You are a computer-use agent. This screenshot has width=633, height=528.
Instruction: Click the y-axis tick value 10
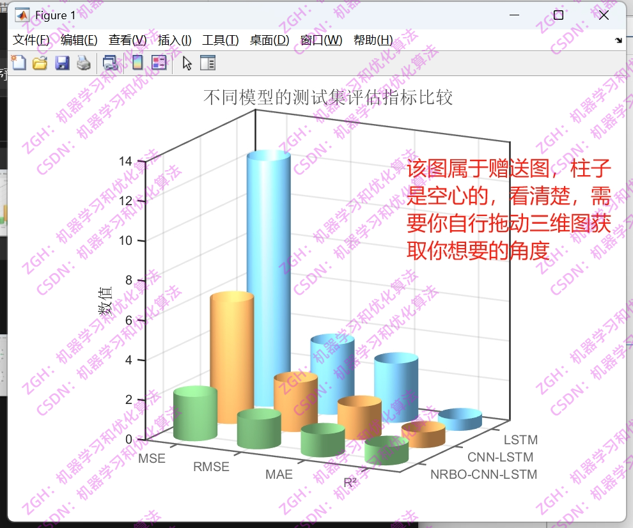click(125, 240)
